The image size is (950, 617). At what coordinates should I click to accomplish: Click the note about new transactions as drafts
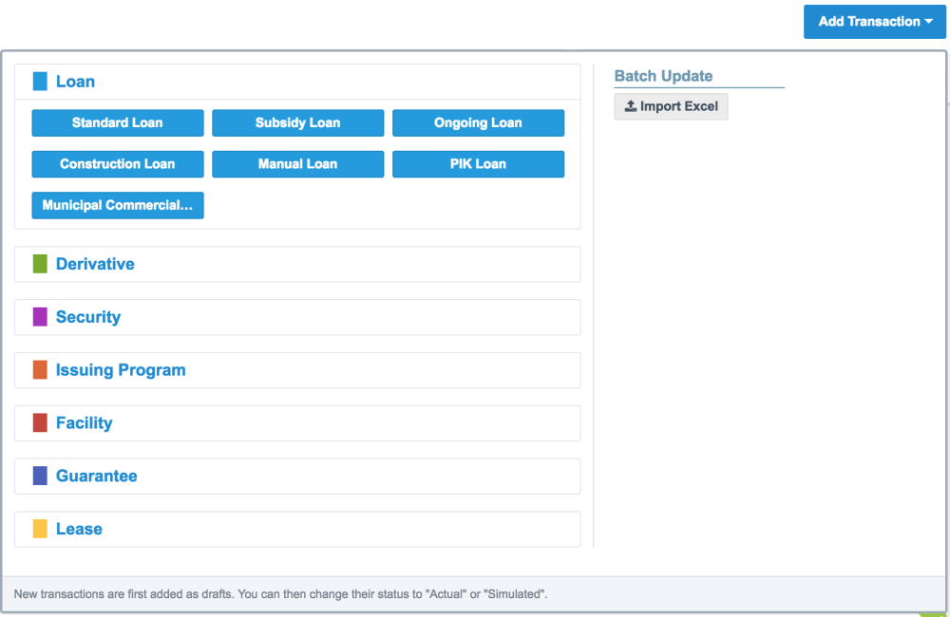[x=280, y=594]
